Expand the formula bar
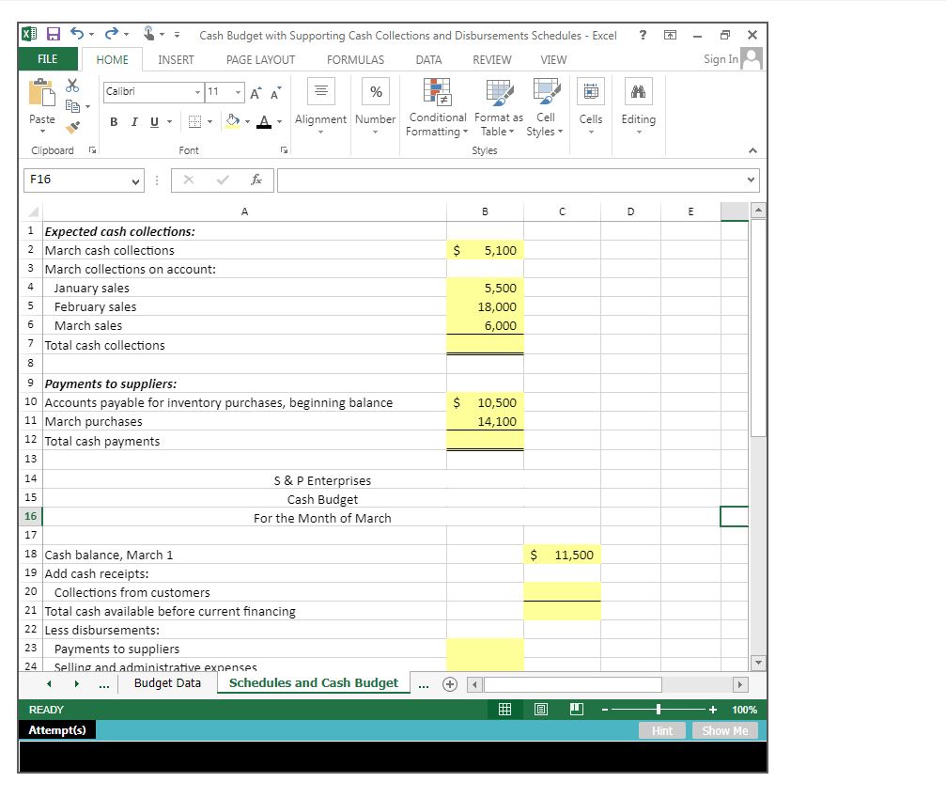 coord(752,180)
